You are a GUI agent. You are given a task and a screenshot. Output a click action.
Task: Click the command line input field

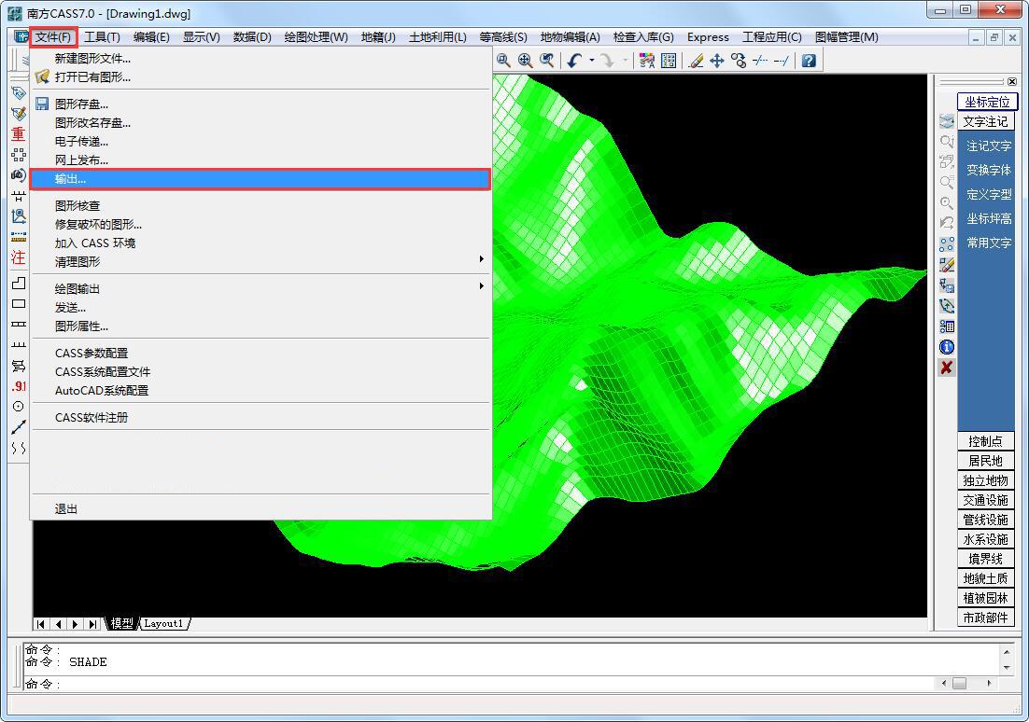(x=479, y=684)
